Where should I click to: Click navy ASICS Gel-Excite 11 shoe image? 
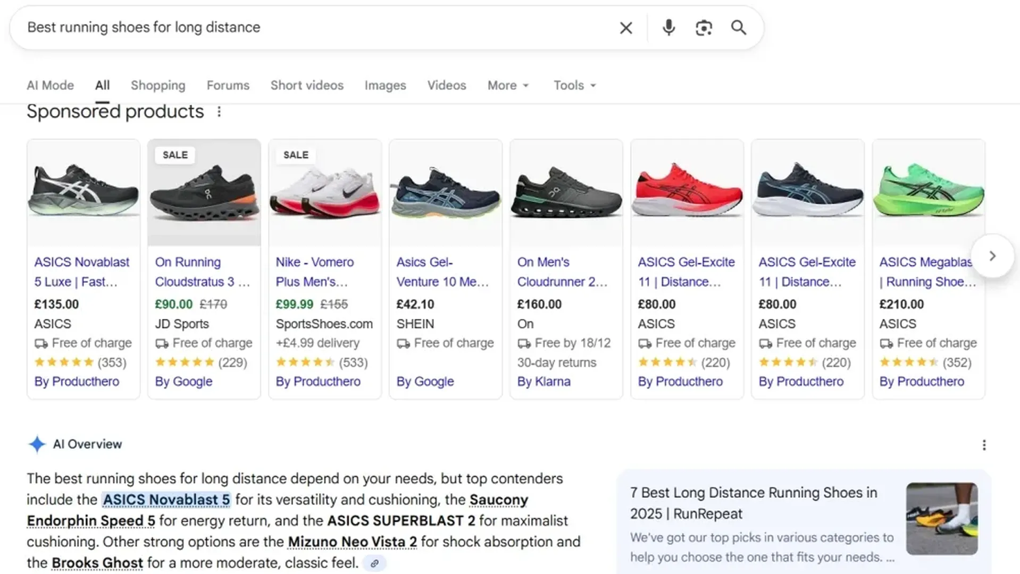808,192
